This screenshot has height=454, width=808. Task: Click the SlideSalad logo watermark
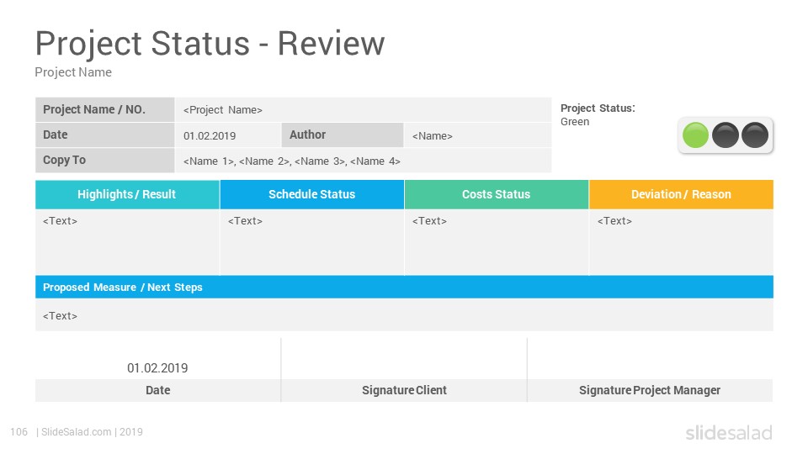(729, 432)
